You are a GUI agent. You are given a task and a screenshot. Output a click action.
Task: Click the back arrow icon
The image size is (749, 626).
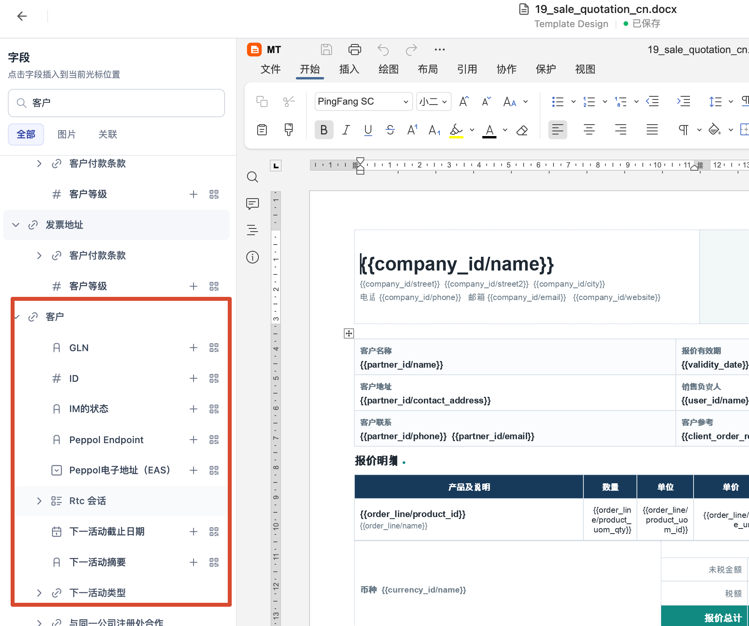[22, 16]
